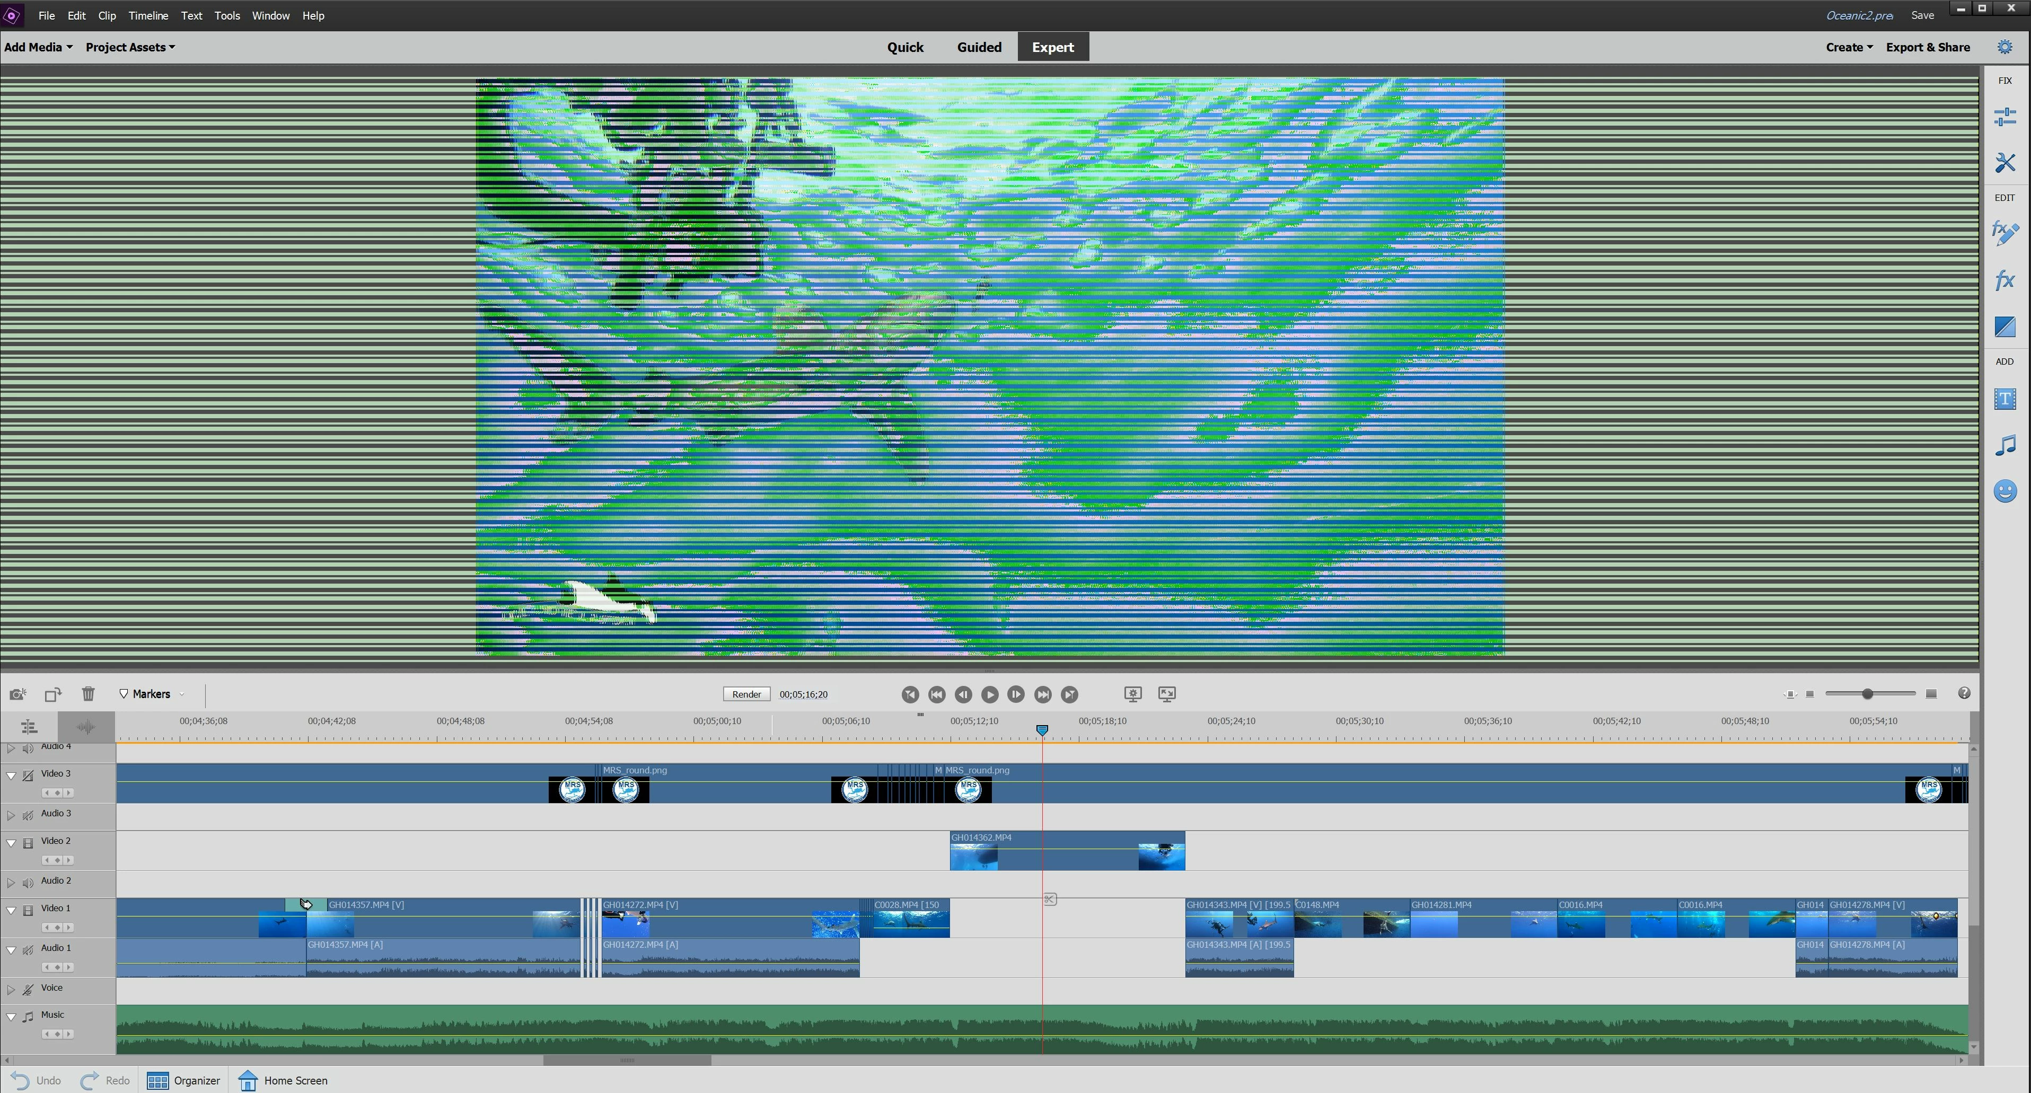Image resolution: width=2031 pixels, height=1093 pixels.
Task: Open the Music note panel
Action: 2004,445
